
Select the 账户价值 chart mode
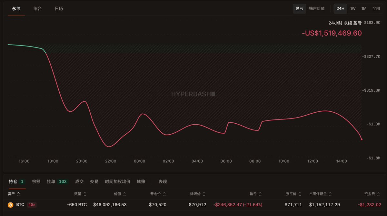(x=317, y=9)
